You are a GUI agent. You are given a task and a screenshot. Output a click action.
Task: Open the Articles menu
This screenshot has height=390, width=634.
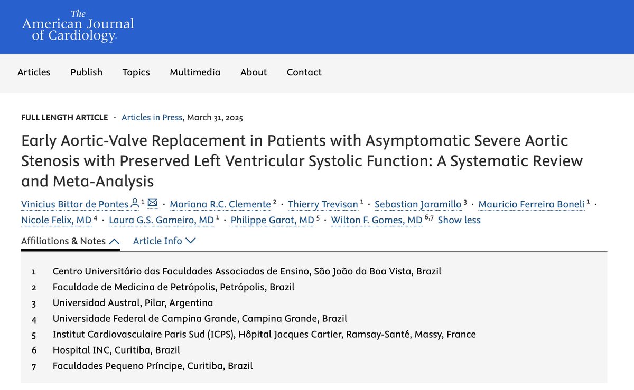point(34,72)
